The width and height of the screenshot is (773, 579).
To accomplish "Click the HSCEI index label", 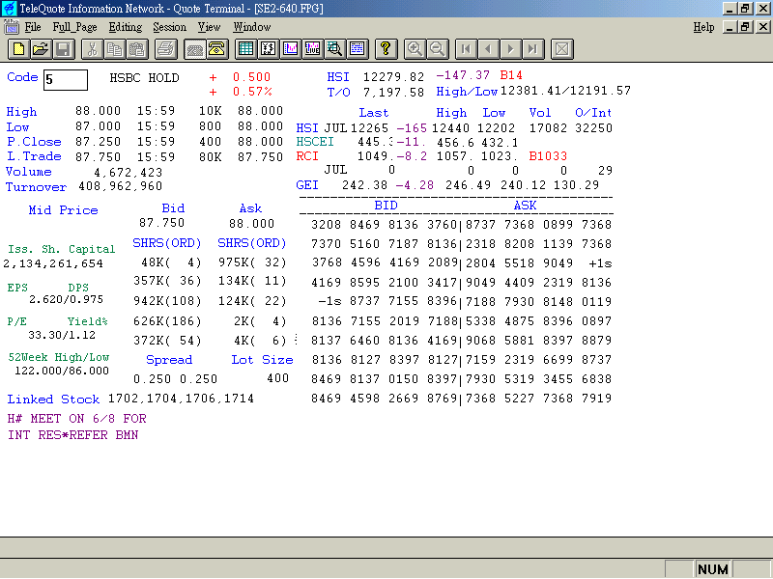I will tap(315, 142).
